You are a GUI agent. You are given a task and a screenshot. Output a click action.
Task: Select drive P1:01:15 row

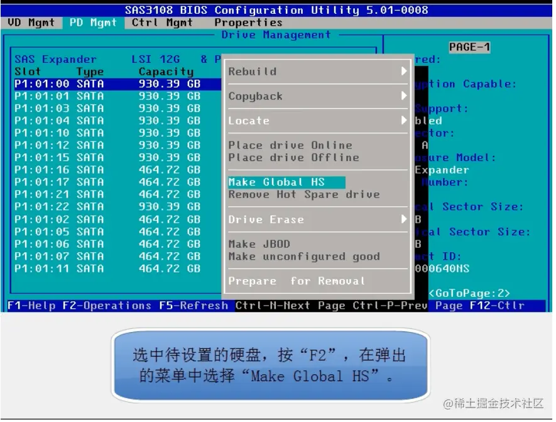coord(117,157)
